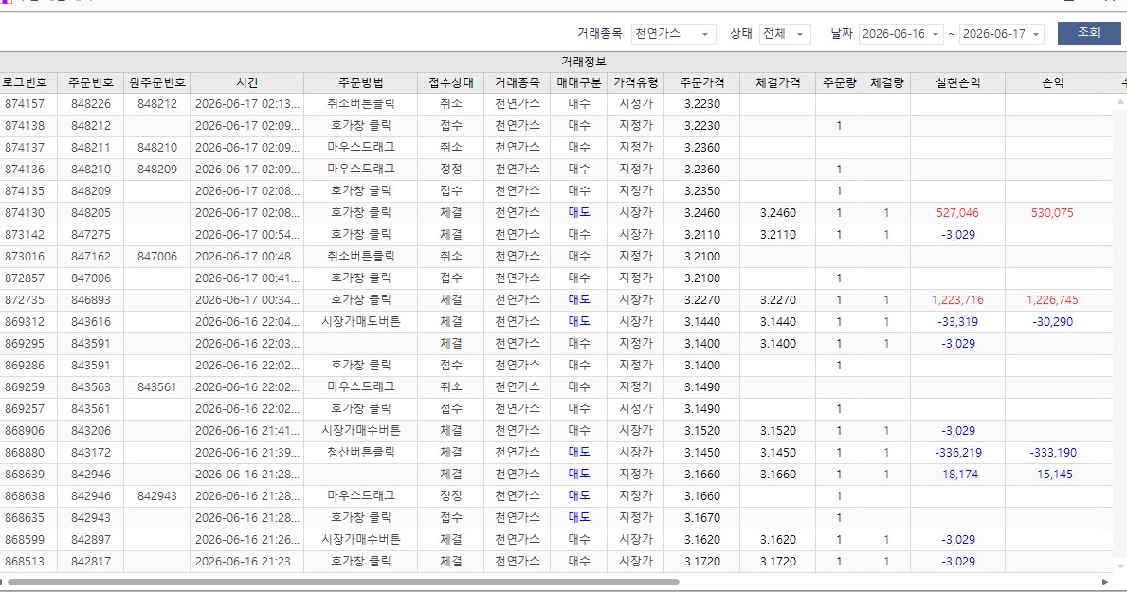Click original order number 842943
The image size is (1127, 592).
(x=156, y=495)
